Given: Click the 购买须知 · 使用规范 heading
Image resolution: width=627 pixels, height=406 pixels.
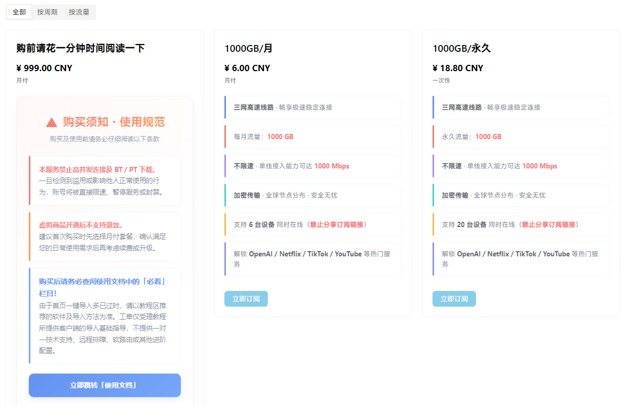Looking at the screenshot, I should (x=114, y=122).
